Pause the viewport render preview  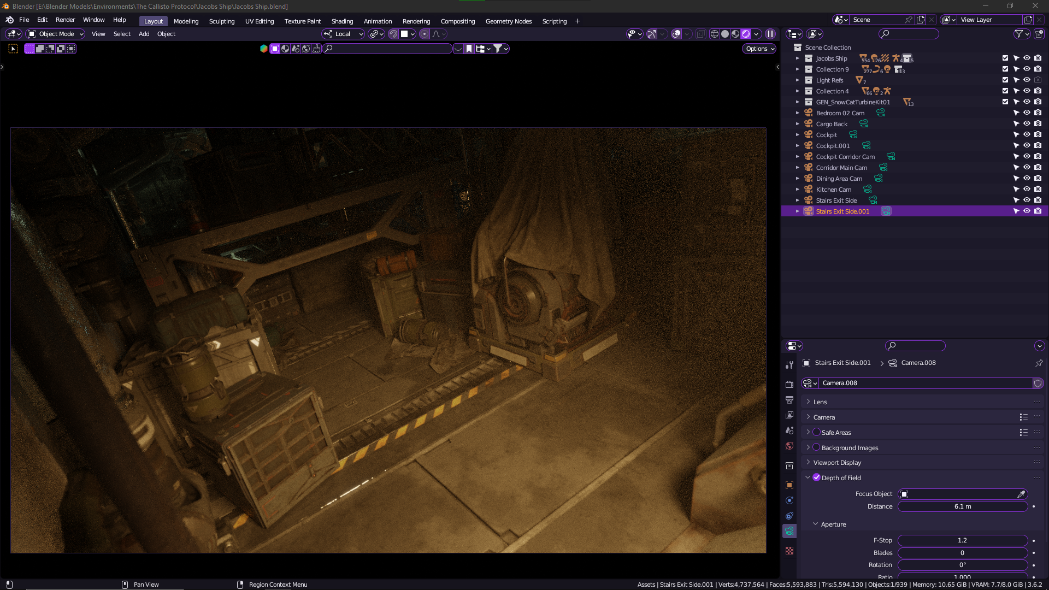(x=770, y=34)
